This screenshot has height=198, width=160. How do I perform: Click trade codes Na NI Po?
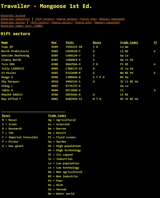pyautogui.click(x=127, y=73)
